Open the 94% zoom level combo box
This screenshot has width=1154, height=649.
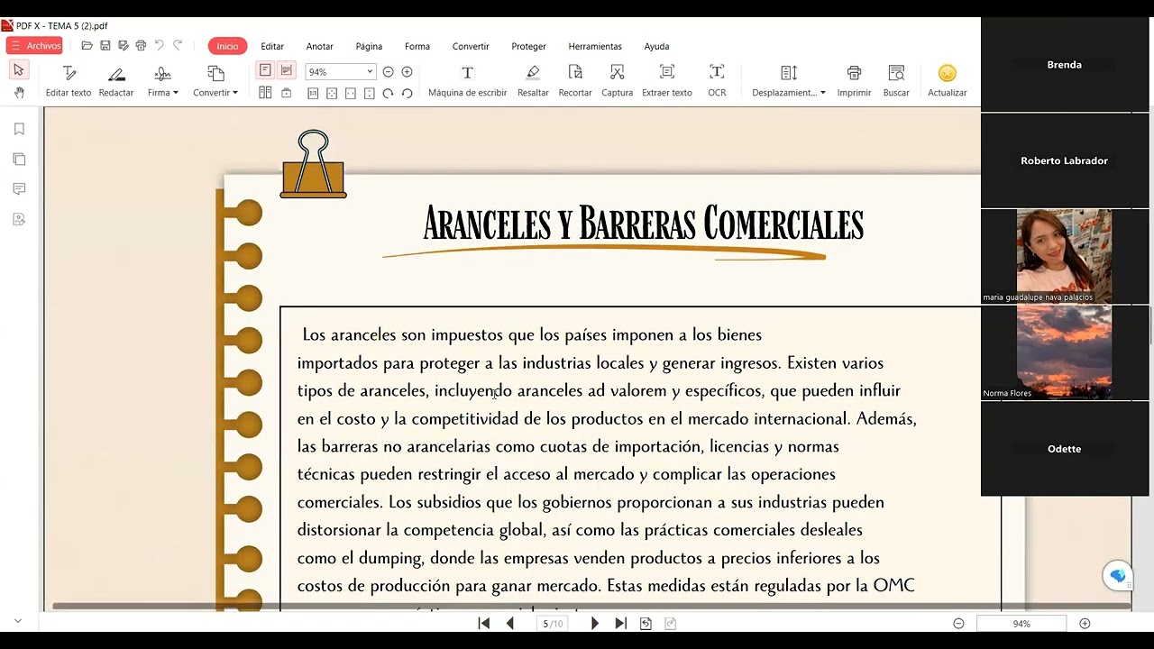point(340,71)
